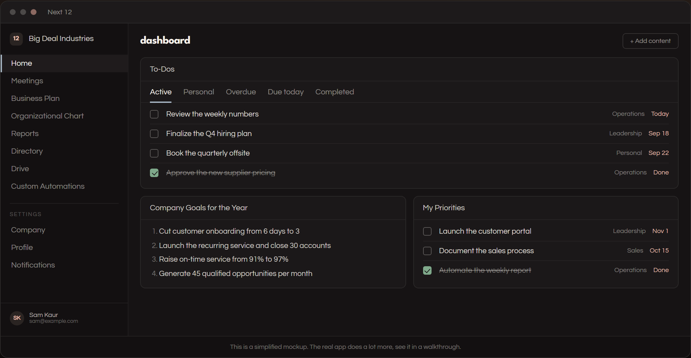
Task: Open Profile settings
Action: (65, 248)
